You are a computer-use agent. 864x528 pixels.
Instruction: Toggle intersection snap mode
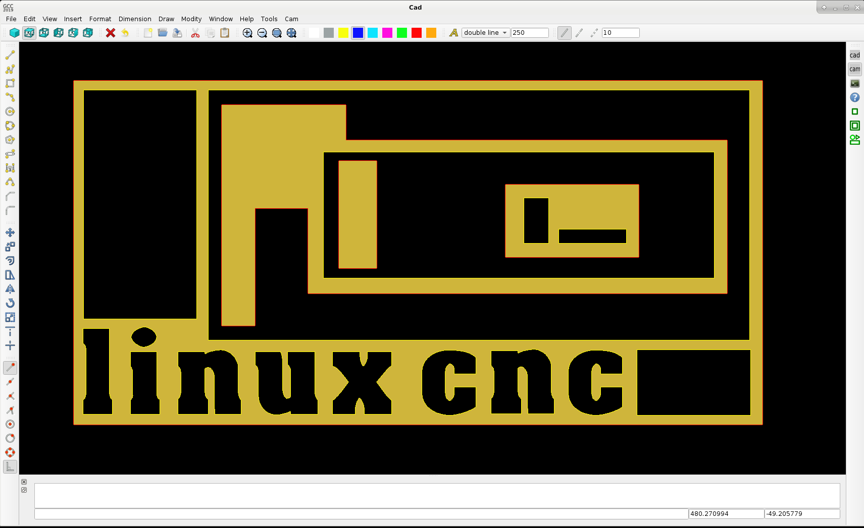pyautogui.click(x=10, y=396)
